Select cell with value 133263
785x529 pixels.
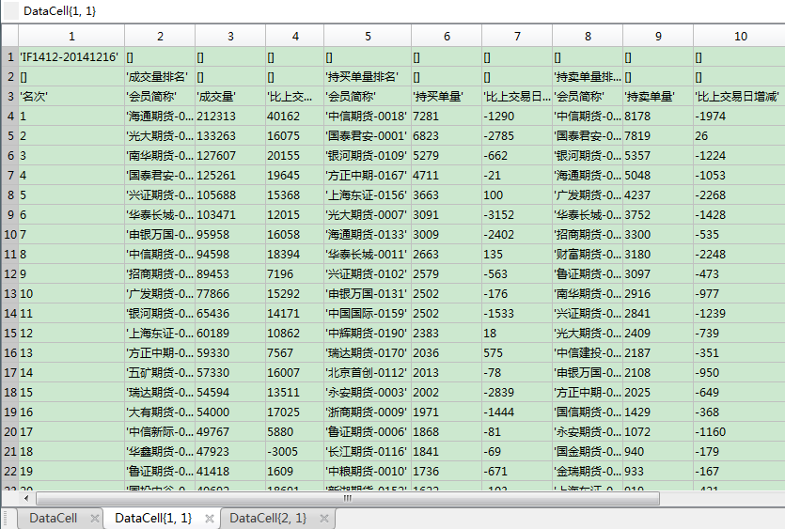(x=230, y=135)
